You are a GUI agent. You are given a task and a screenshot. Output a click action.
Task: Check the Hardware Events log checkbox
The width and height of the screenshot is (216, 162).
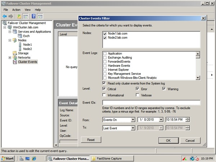[105, 66]
